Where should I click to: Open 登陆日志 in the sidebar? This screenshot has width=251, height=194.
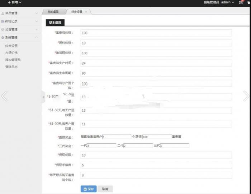[x=11, y=67]
